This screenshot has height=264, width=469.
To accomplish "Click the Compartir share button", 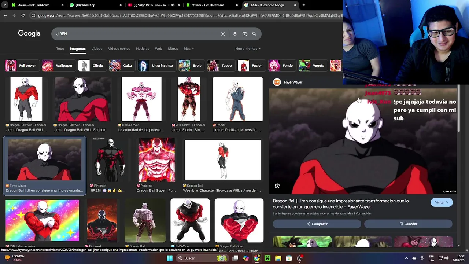I will (317, 224).
